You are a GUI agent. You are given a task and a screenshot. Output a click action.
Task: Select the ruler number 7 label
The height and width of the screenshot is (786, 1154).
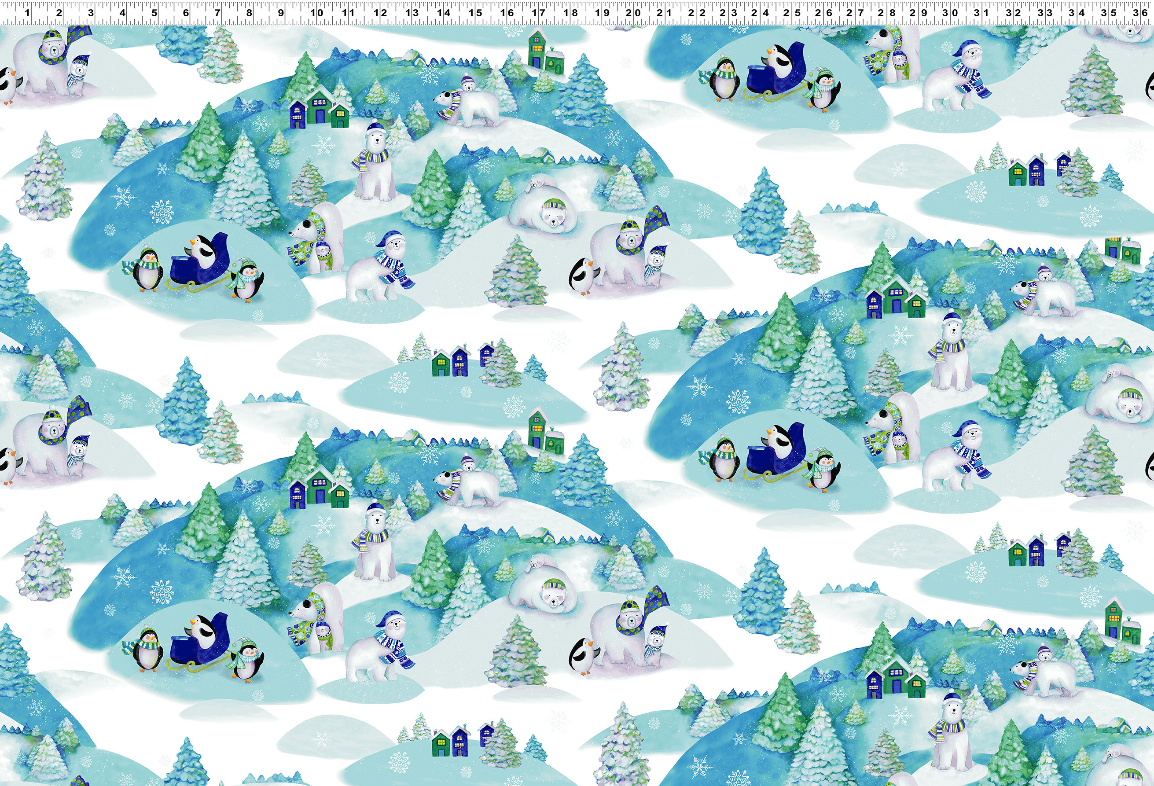point(217,13)
